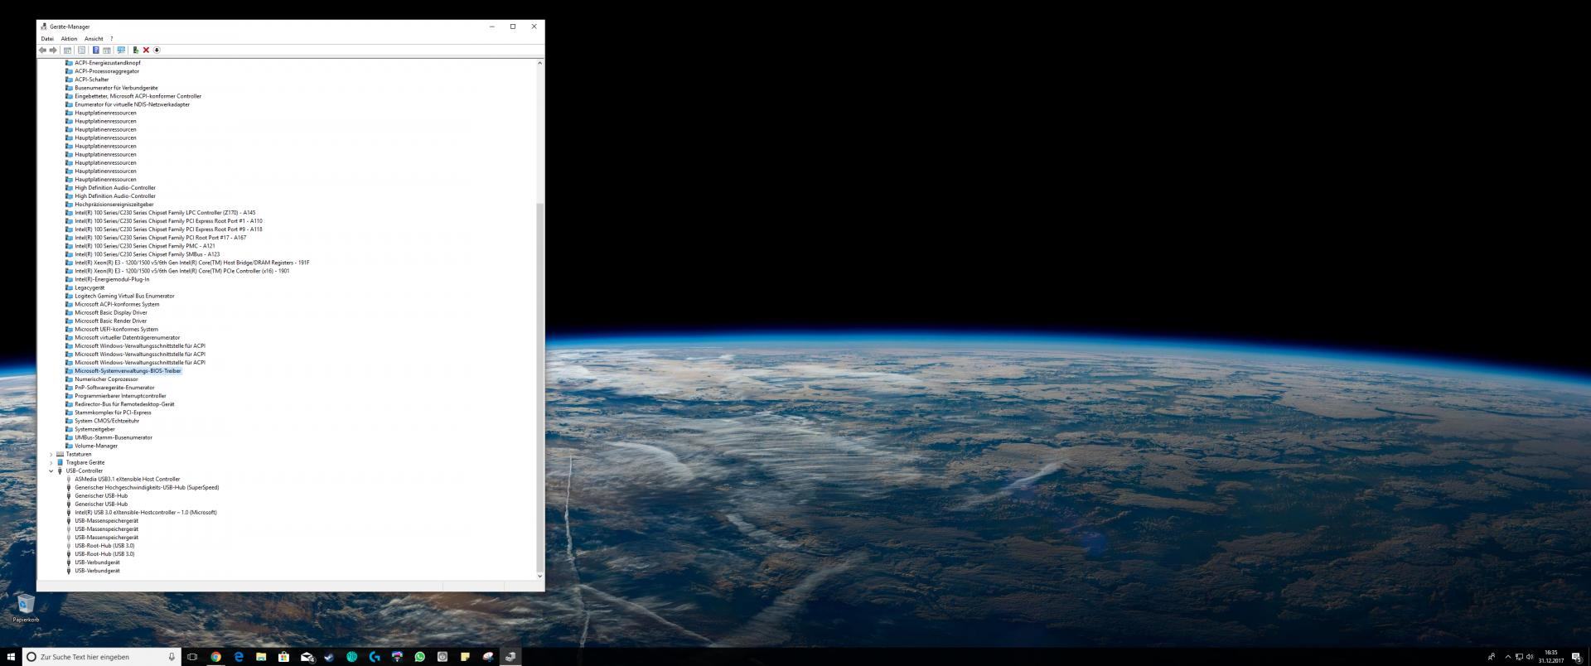Screen dimensions: 1591x666
Task: Click the scrollbar down arrow in Geräte-Manager
Action: click(x=540, y=576)
